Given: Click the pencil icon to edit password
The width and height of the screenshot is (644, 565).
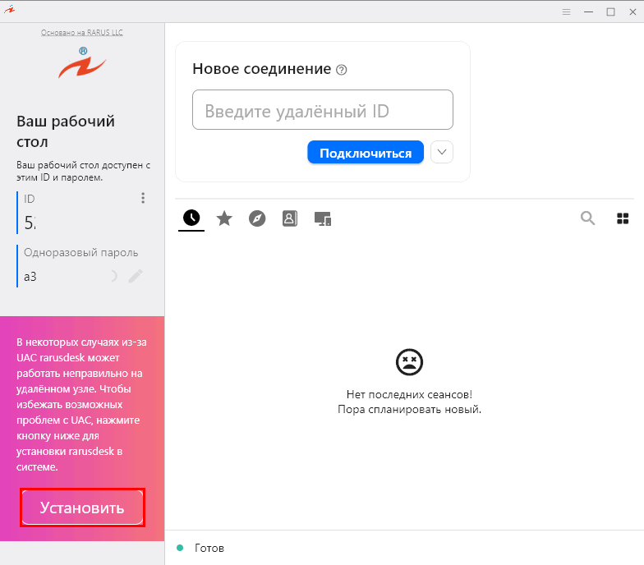Looking at the screenshot, I should tap(136, 277).
